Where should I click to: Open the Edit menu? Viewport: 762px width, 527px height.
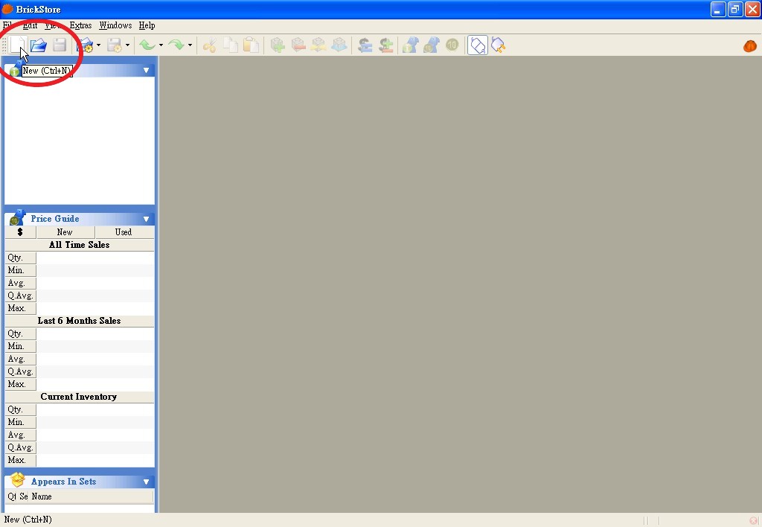[30, 25]
